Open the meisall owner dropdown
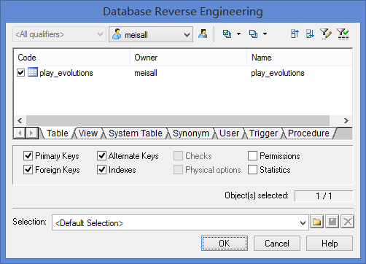Screen dimensions: 366x264 (x=151, y=34)
